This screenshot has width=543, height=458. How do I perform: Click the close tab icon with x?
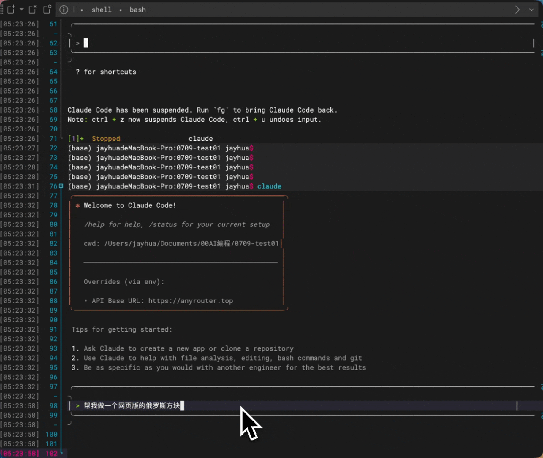tap(33, 10)
